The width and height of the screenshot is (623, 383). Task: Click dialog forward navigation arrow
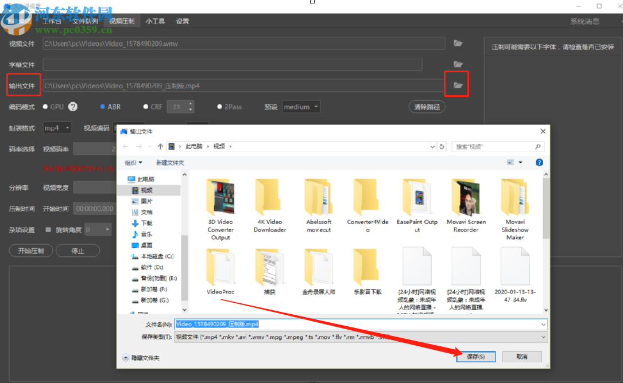[139, 146]
